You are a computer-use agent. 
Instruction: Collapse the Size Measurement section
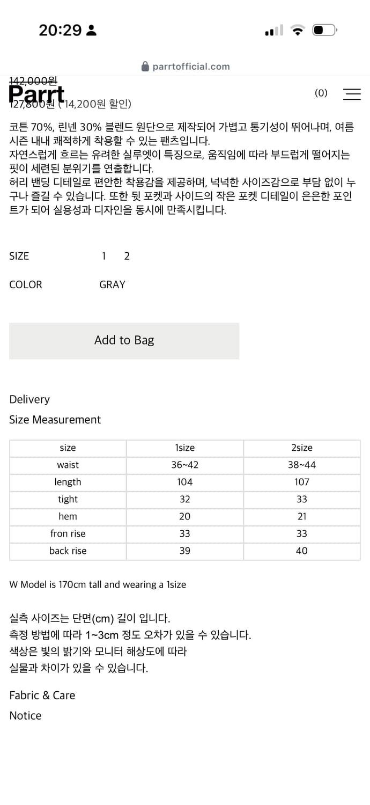pyautogui.click(x=55, y=420)
